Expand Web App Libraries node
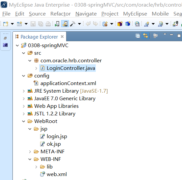This screenshot has width=182, height=180. click(x=24, y=106)
